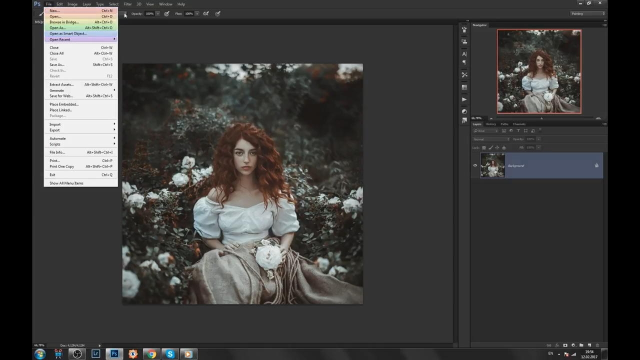Open the Character panel icon

click(464, 54)
